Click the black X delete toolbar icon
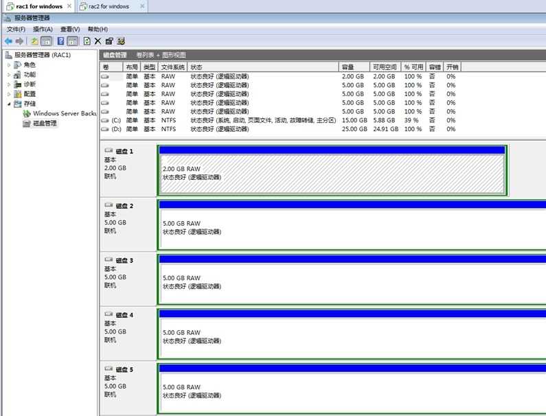The image size is (546, 416). (x=98, y=41)
